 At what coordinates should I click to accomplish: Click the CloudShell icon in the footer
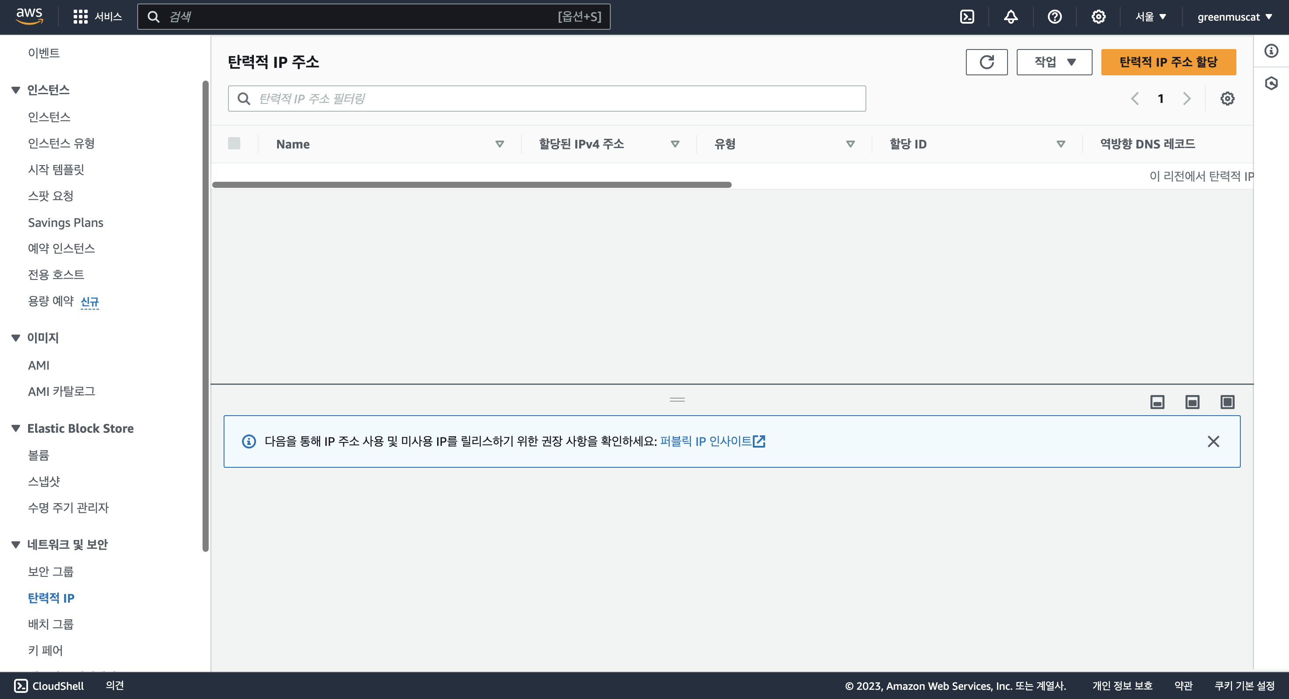click(21, 685)
